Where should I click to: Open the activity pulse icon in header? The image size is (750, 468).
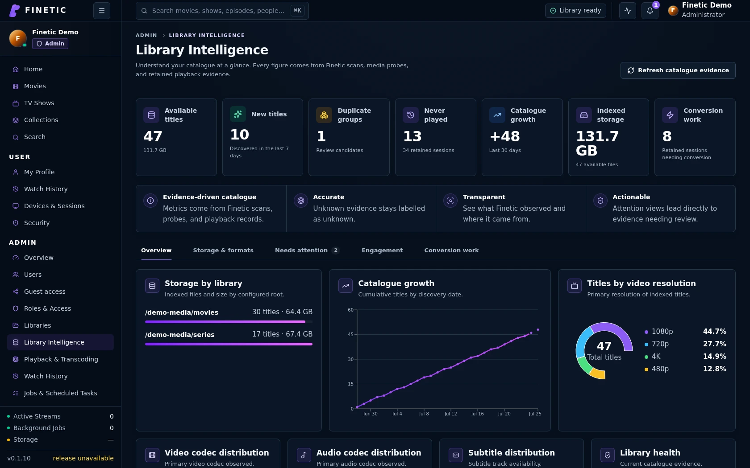tap(628, 11)
